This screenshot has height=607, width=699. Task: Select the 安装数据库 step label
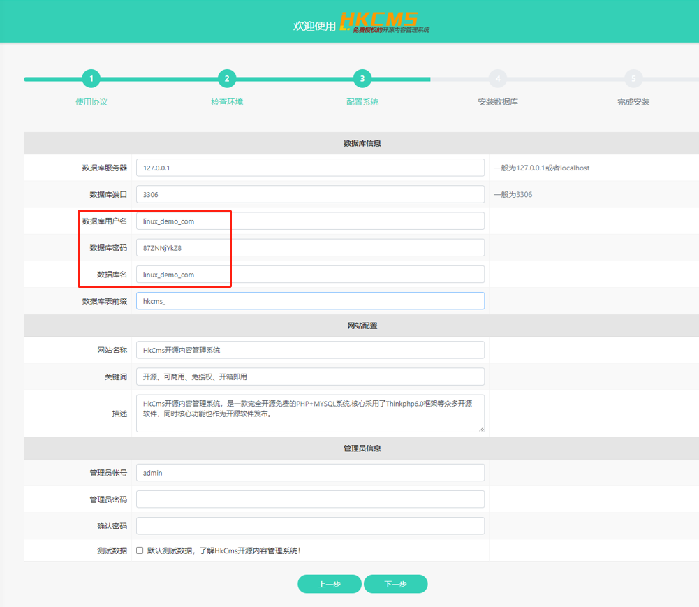tap(498, 102)
